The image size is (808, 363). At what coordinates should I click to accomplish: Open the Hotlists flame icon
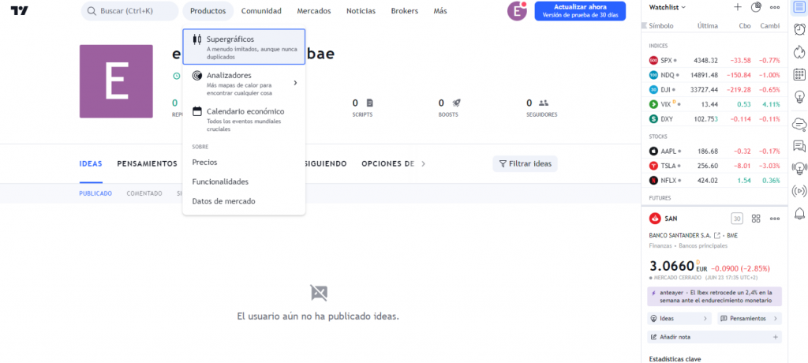coord(799,52)
